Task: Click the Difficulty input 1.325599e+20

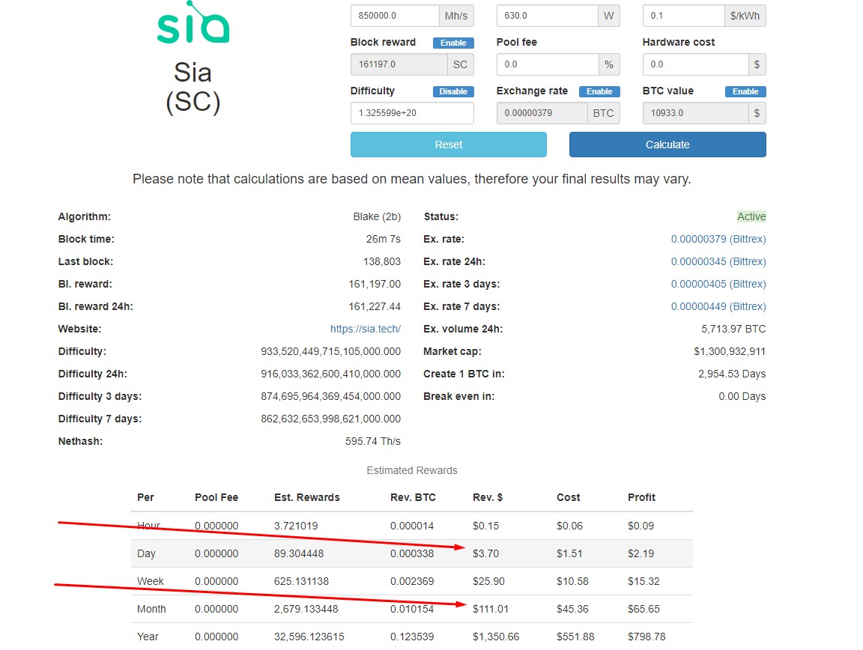Action: (412, 113)
